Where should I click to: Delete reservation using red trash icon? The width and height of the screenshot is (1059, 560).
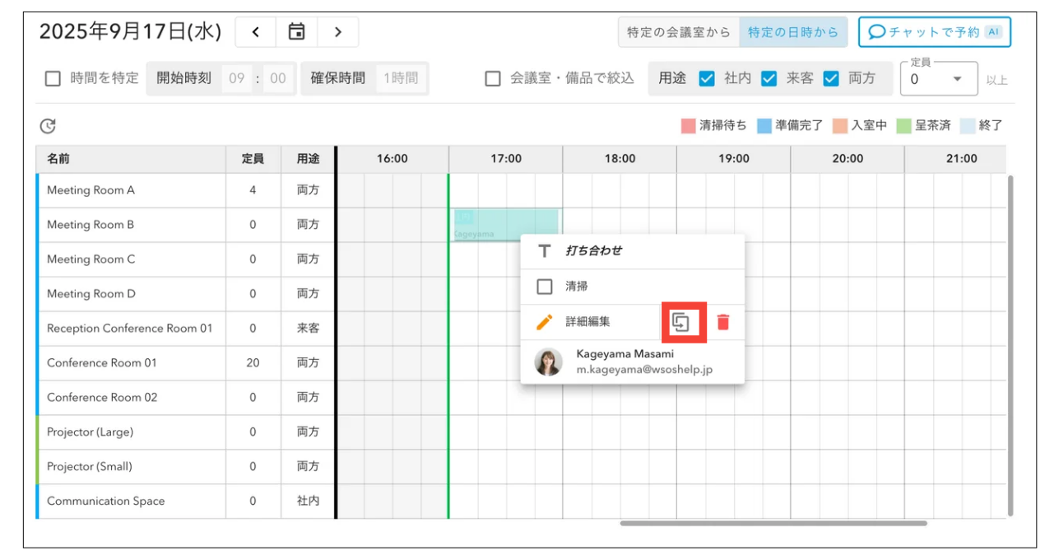(722, 322)
